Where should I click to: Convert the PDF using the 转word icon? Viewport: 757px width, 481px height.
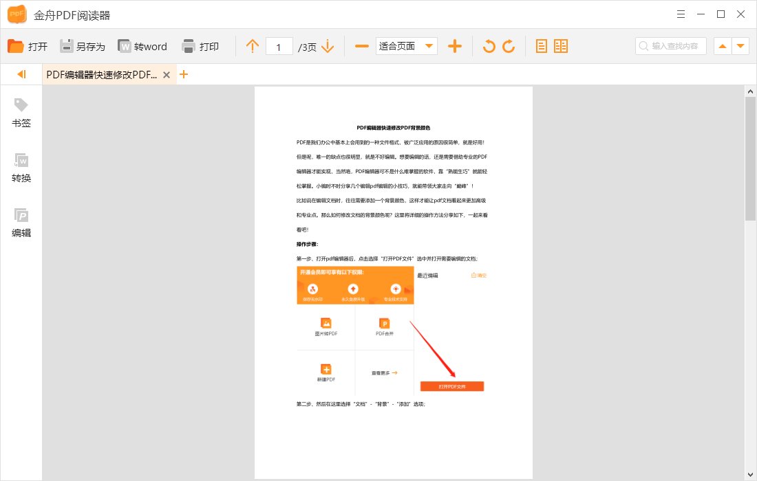pos(142,46)
